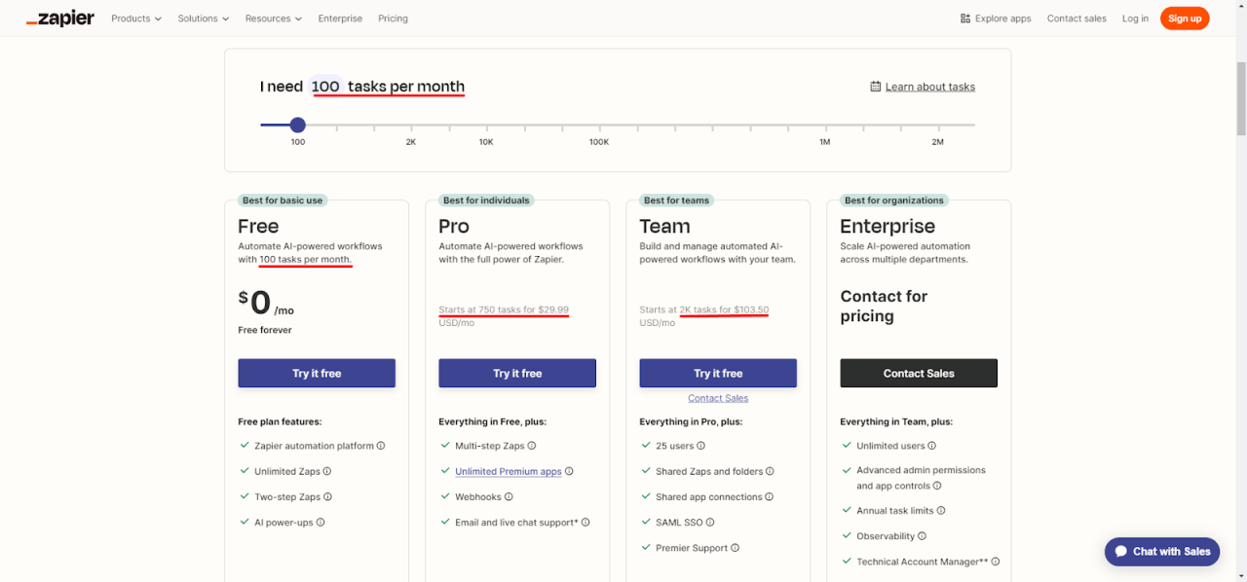Click Try it free on Free plan
Screen dimensions: 1247x582
point(317,374)
